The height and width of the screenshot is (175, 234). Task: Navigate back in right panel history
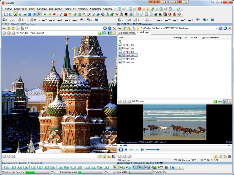(221, 28)
